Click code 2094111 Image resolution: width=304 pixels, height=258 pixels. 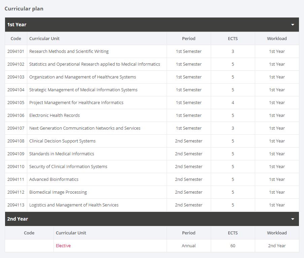[x=16, y=180]
